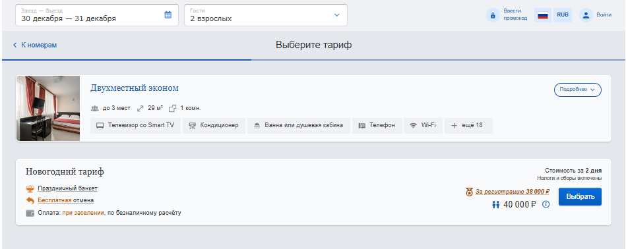Click the Кондиционер amenity icon
The image size is (626, 249).
click(x=192, y=126)
